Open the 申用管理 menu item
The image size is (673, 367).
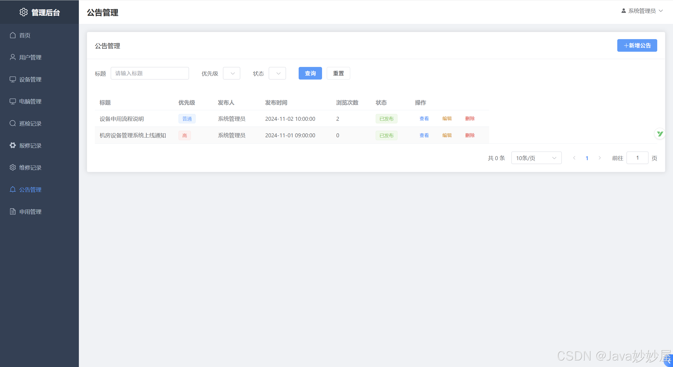coord(39,212)
